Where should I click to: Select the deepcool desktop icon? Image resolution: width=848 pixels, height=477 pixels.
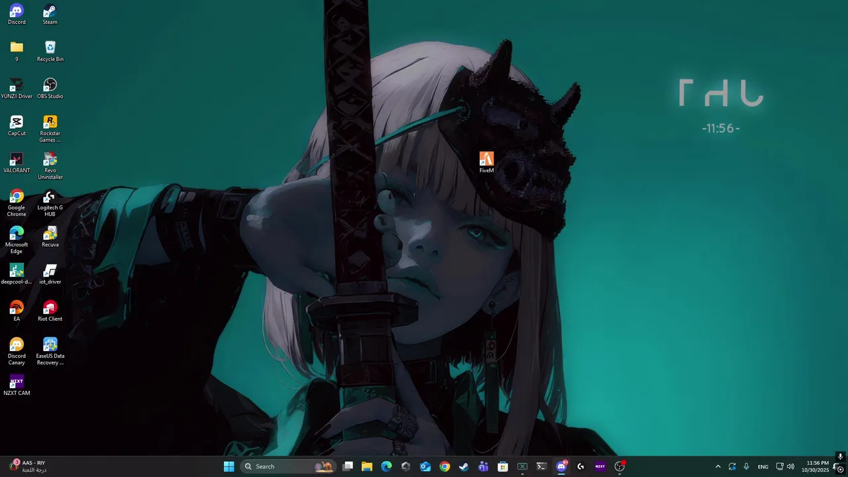point(17,274)
